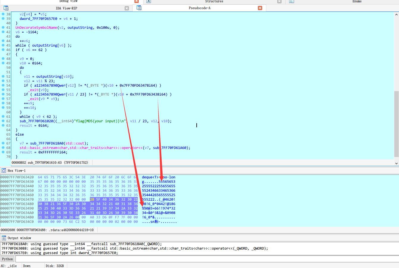Screen dimensions: 399x268
Task: Toggle breakpoint dot on line 41
Action: [3, 27]
